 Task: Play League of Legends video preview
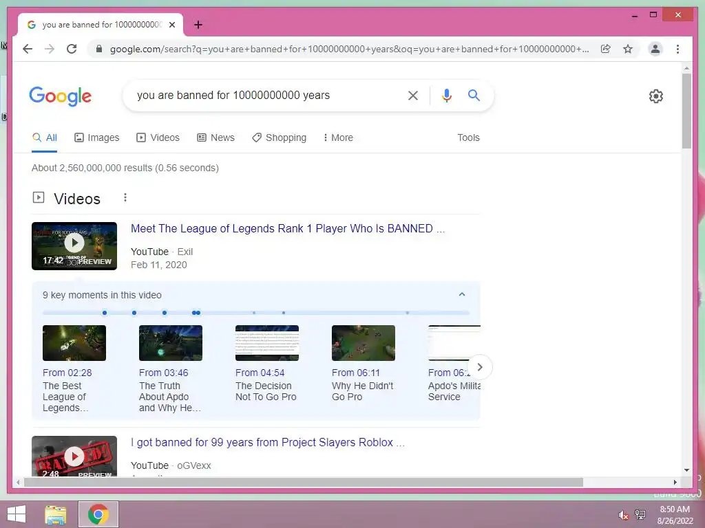pyautogui.click(x=74, y=246)
